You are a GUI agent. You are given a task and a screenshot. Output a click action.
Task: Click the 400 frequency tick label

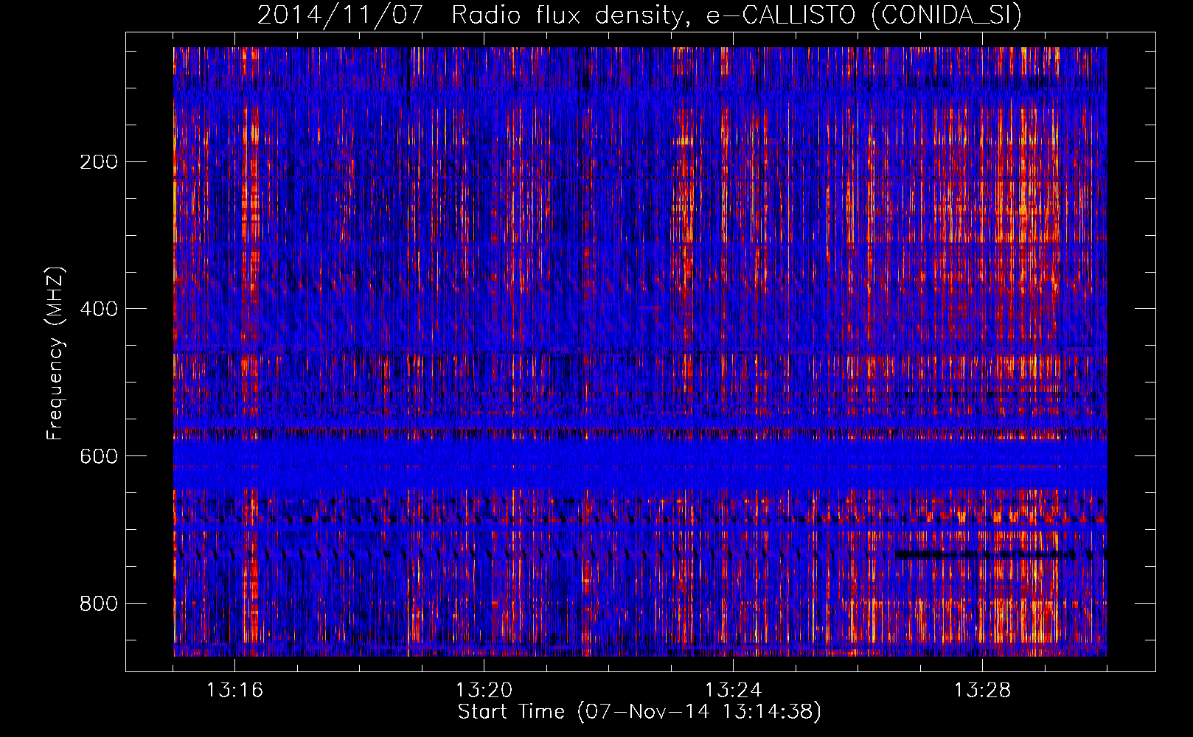[x=99, y=309]
